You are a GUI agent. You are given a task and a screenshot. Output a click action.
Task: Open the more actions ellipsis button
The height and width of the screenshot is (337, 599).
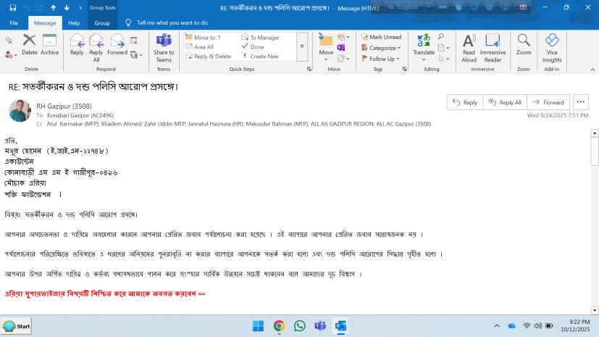click(580, 102)
